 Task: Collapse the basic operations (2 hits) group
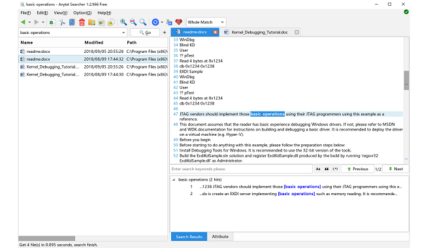tap(174, 179)
